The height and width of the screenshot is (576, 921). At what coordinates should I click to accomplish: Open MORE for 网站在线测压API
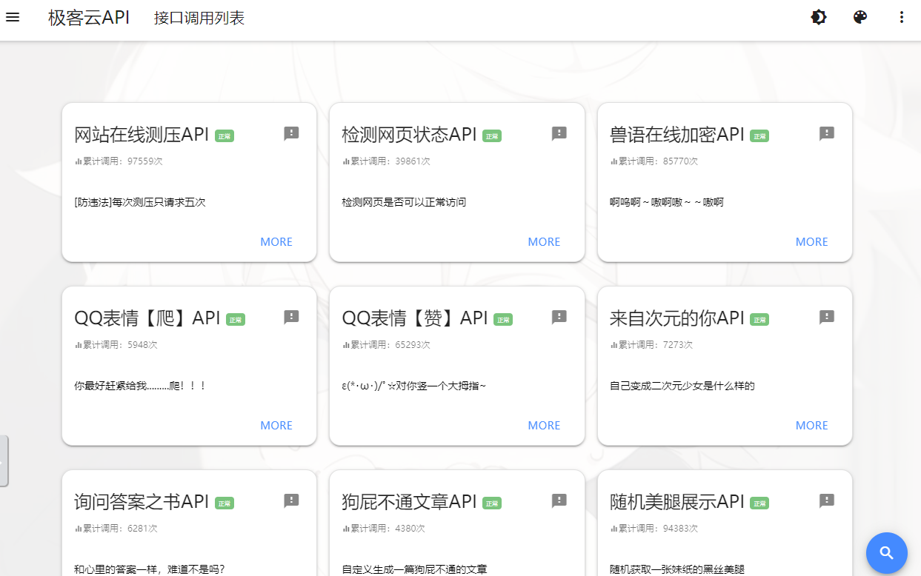(x=276, y=242)
